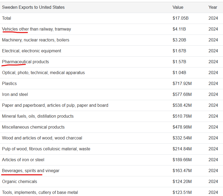The image size is (223, 196).
Task: Select the $163.47M beverages value
Action: tap(182, 171)
